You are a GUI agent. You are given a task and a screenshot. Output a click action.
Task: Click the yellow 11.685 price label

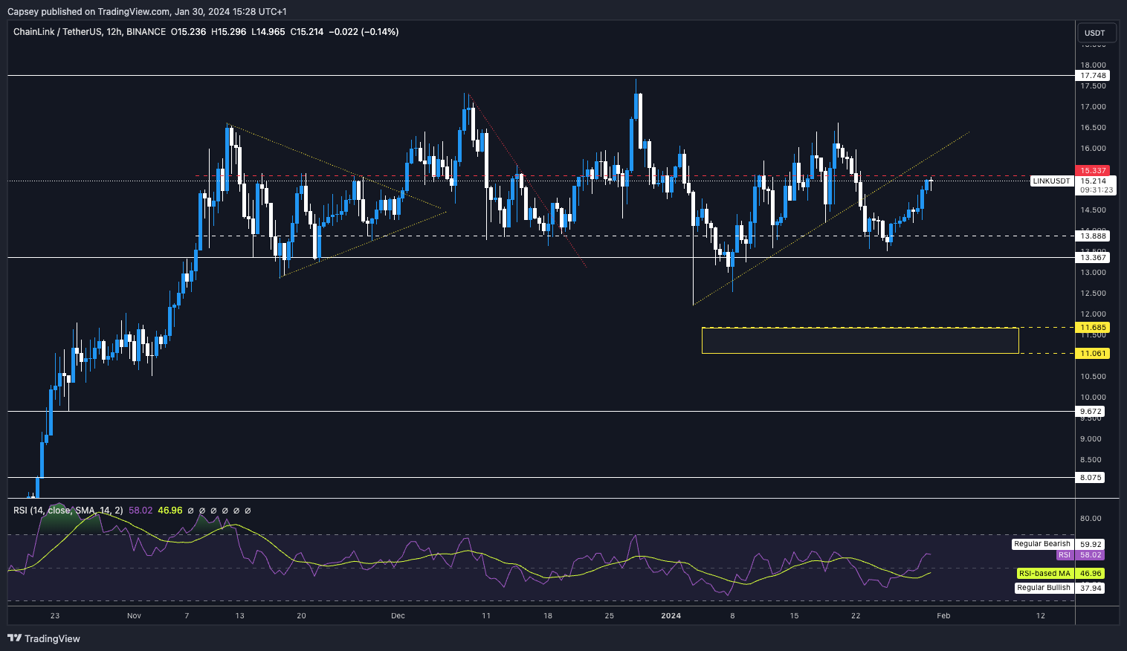click(x=1093, y=328)
